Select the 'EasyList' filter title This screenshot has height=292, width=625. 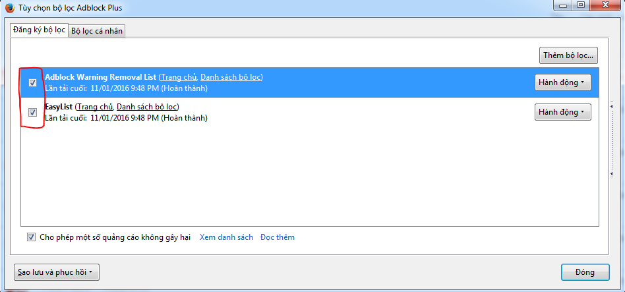(x=59, y=107)
